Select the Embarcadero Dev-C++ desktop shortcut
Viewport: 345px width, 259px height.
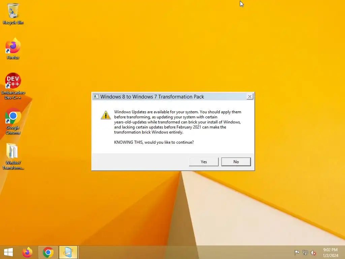(13, 86)
